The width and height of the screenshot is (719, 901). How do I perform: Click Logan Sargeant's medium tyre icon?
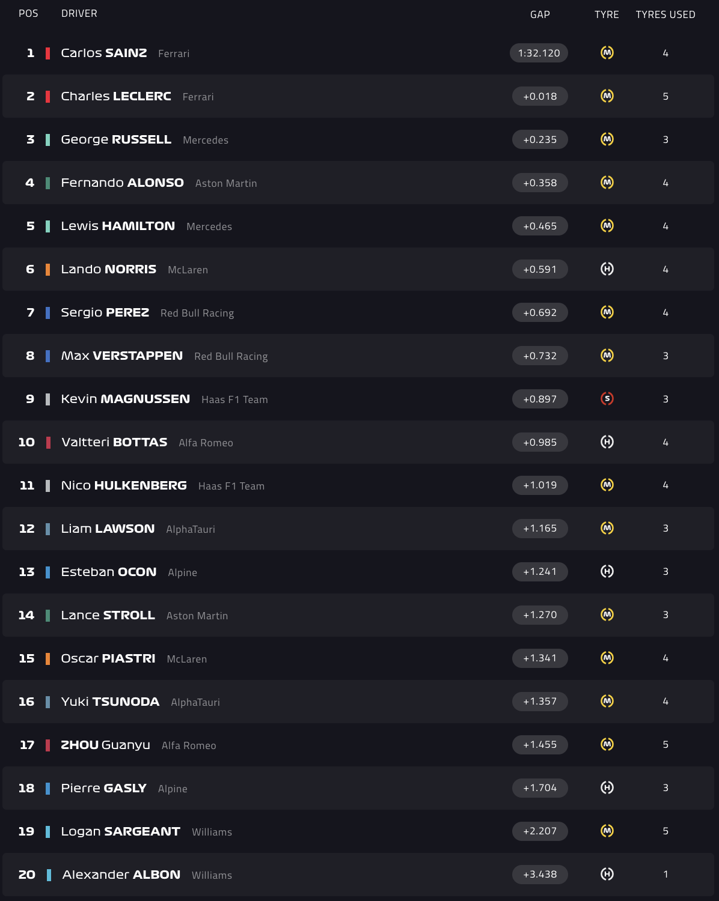(x=607, y=831)
